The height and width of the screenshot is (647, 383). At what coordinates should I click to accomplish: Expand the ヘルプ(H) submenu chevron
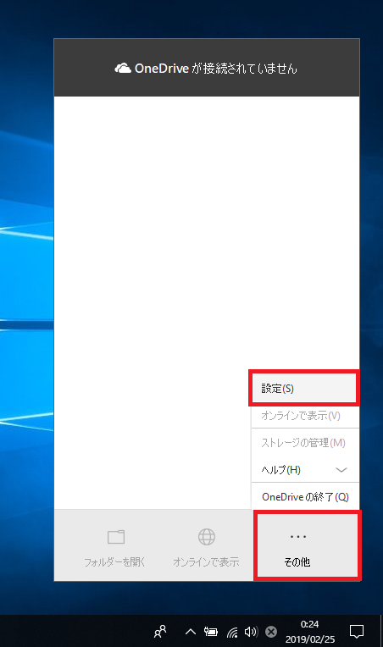[x=341, y=470]
